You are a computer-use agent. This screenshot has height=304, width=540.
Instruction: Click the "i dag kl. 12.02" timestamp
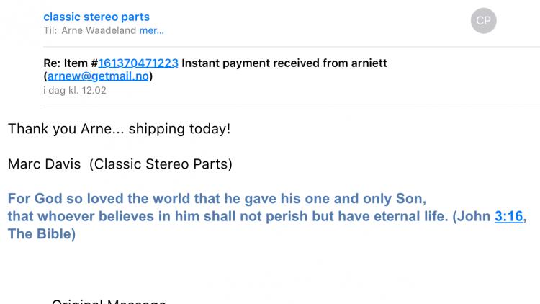click(x=75, y=90)
